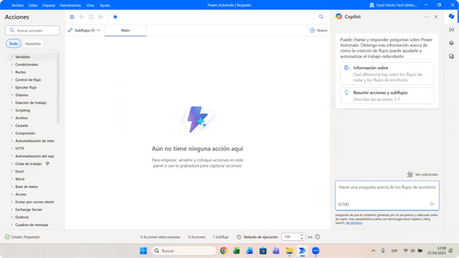Screen dimensions: 459x258
Task: Open the images pane icon
Action: (451, 56)
